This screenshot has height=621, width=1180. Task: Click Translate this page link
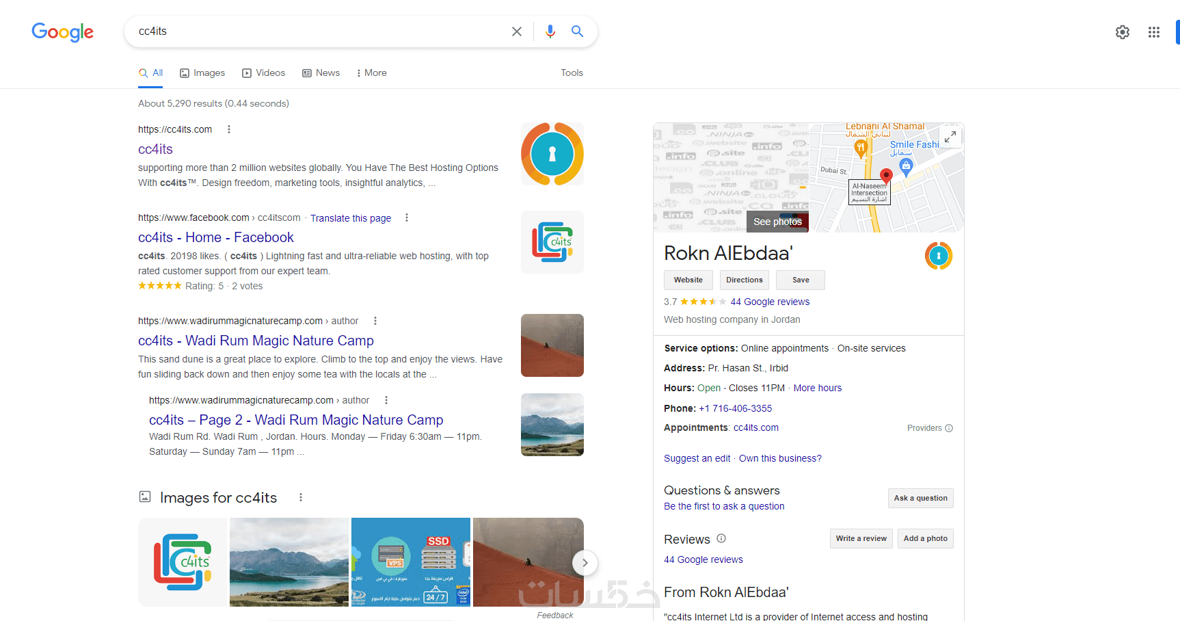point(351,218)
